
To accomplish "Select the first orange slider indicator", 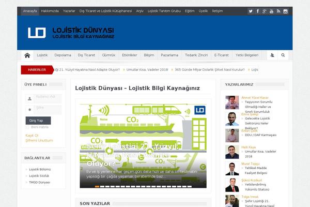I will tap(97, 187).
